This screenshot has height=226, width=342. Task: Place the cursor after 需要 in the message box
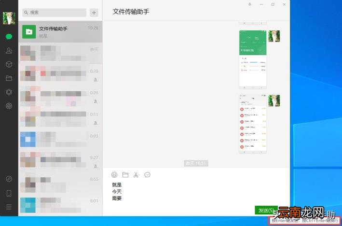(x=122, y=198)
